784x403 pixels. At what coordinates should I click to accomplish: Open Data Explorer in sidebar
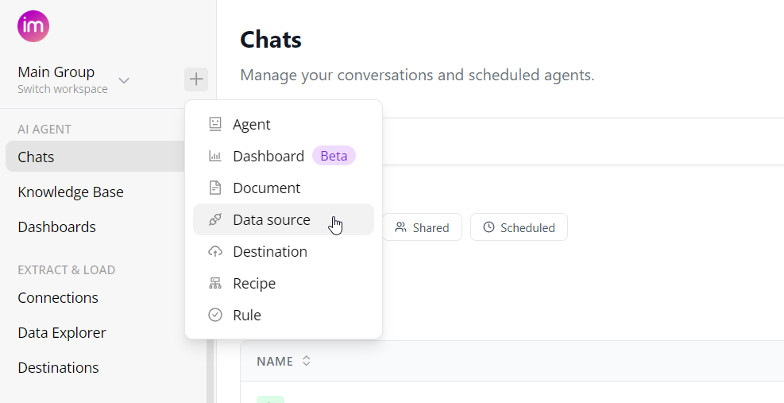(62, 333)
